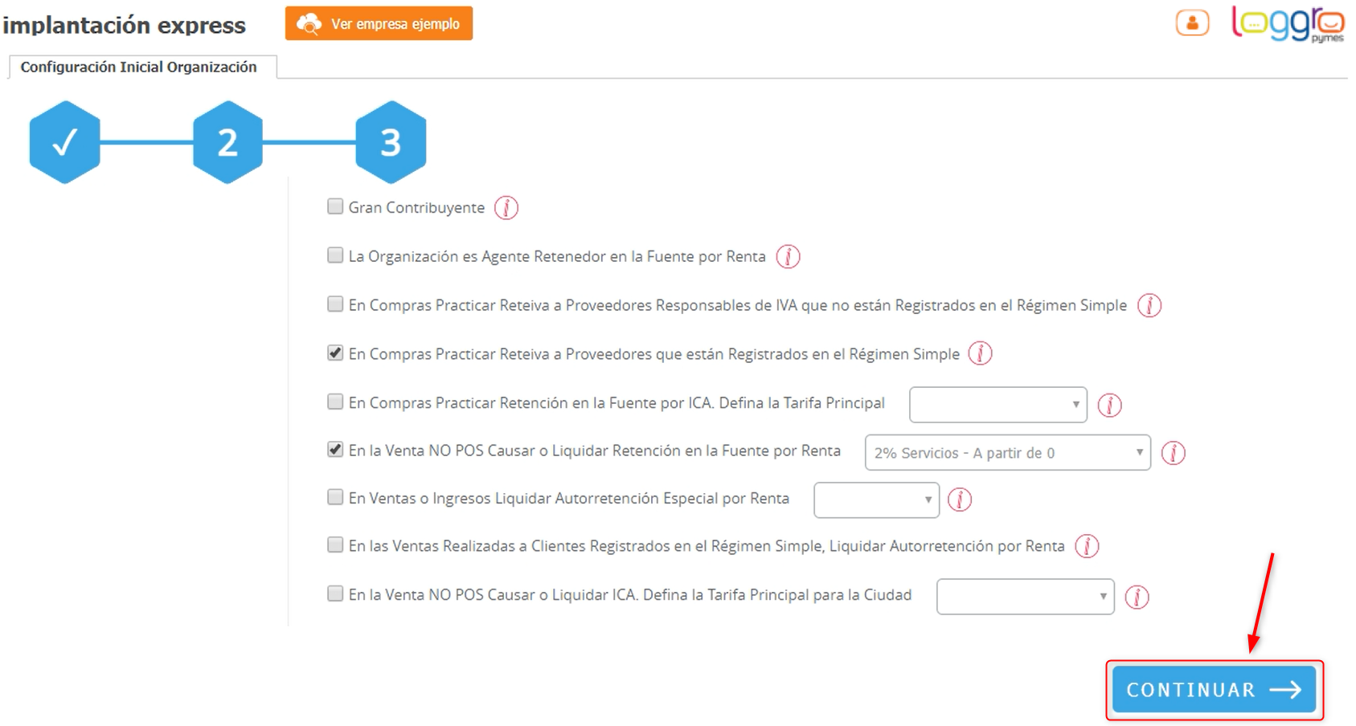Open ICA Tarifa Principal para la Ciudad dropdown

(x=1025, y=597)
